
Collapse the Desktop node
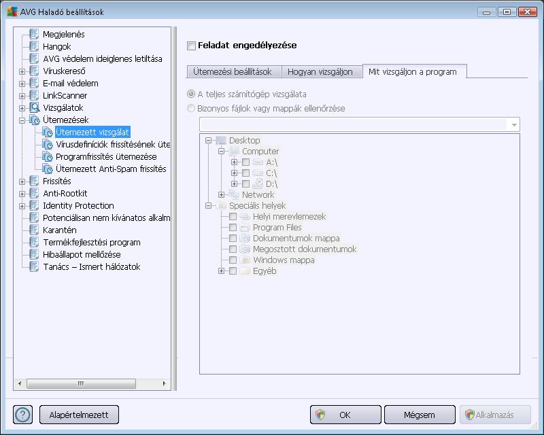click(x=208, y=141)
